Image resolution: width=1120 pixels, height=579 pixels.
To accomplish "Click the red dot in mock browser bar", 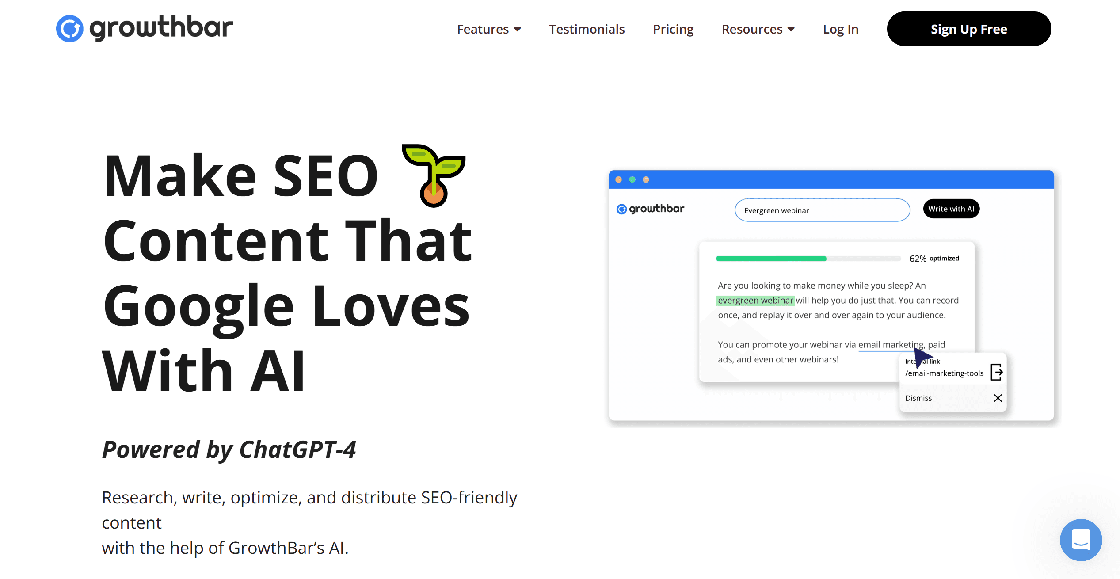I will tap(619, 179).
